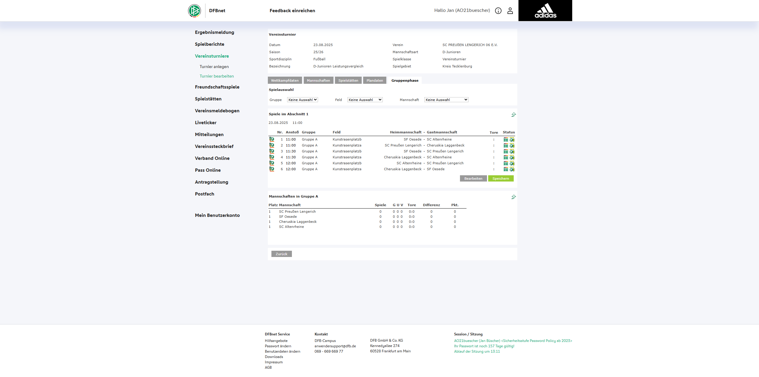Open the Passwort ändern footer link
This screenshot has width=759, height=377.
click(278, 346)
